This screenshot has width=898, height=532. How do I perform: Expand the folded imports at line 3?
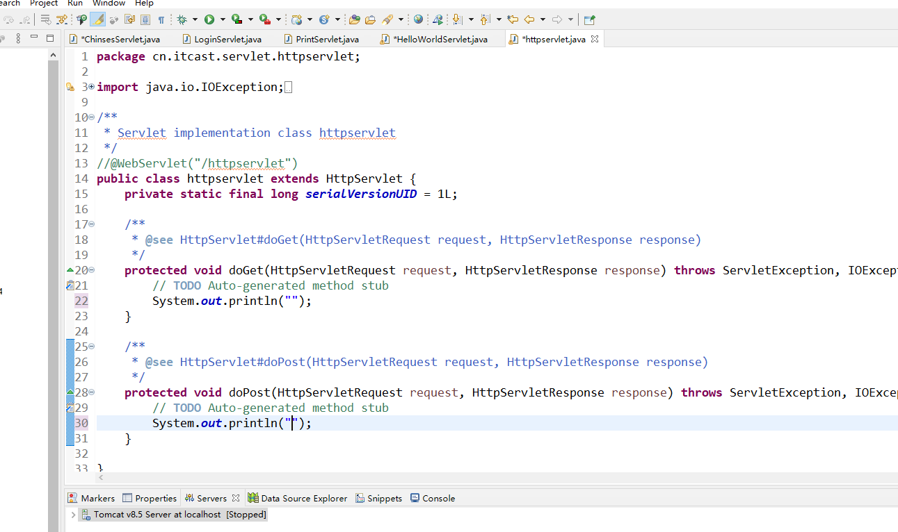point(92,87)
